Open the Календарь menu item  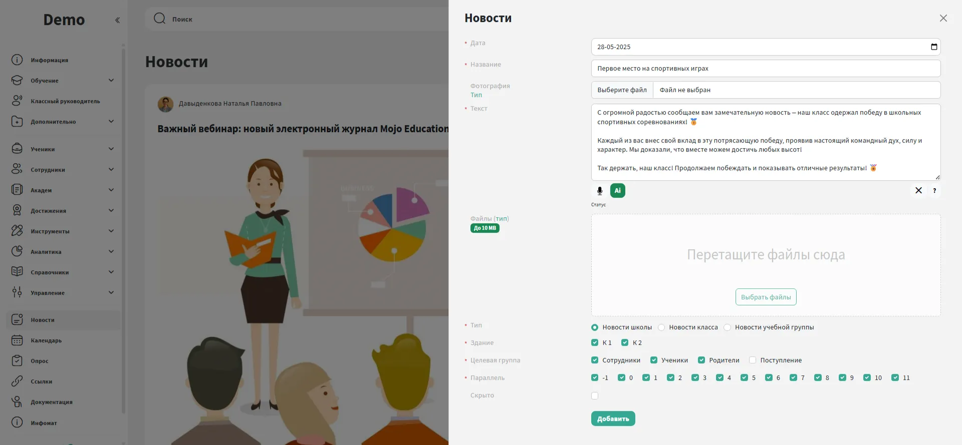click(46, 340)
